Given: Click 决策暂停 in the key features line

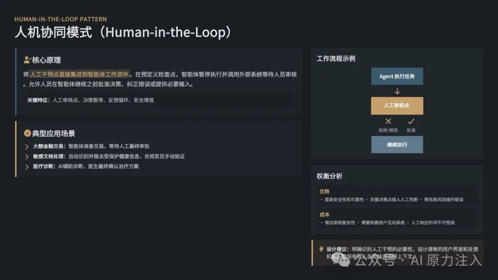Looking at the screenshot, I should (x=93, y=100).
